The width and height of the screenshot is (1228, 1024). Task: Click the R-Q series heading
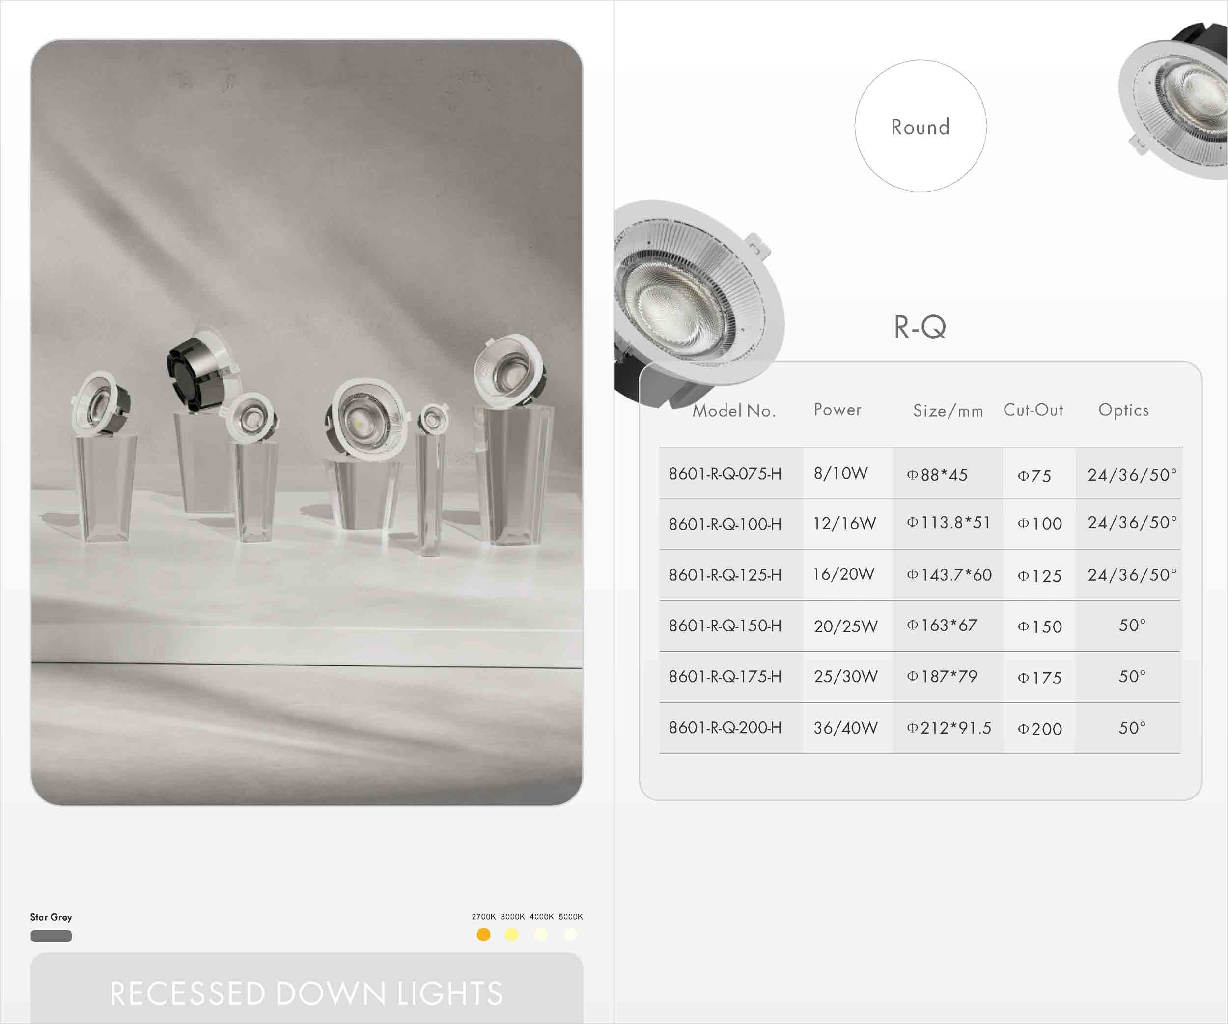point(919,327)
